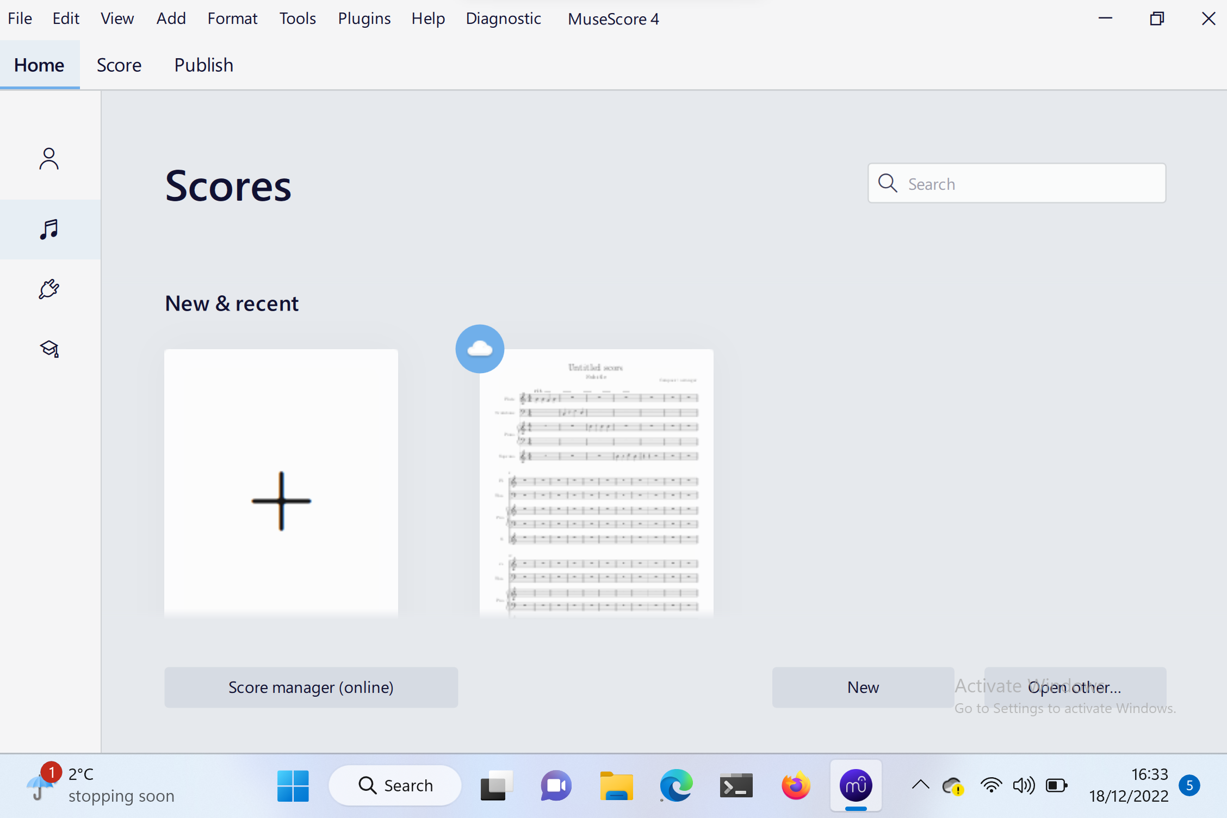The image size is (1227, 818).
Task: Click the cloud badge on Untitled score
Action: coord(479,349)
